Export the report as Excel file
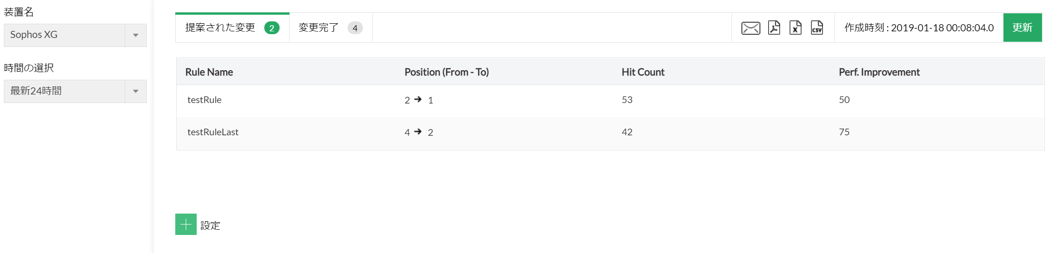The height and width of the screenshot is (253, 1062). [x=795, y=28]
